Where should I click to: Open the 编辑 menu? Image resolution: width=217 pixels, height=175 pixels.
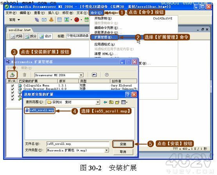(x=25, y=13)
